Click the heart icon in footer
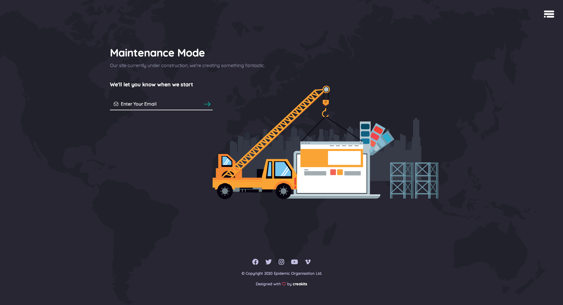 284,284
